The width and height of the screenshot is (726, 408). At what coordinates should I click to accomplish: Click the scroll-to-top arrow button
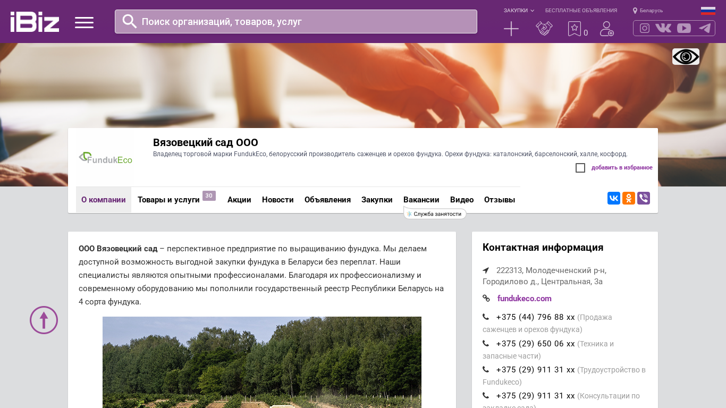tap(44, 320)
